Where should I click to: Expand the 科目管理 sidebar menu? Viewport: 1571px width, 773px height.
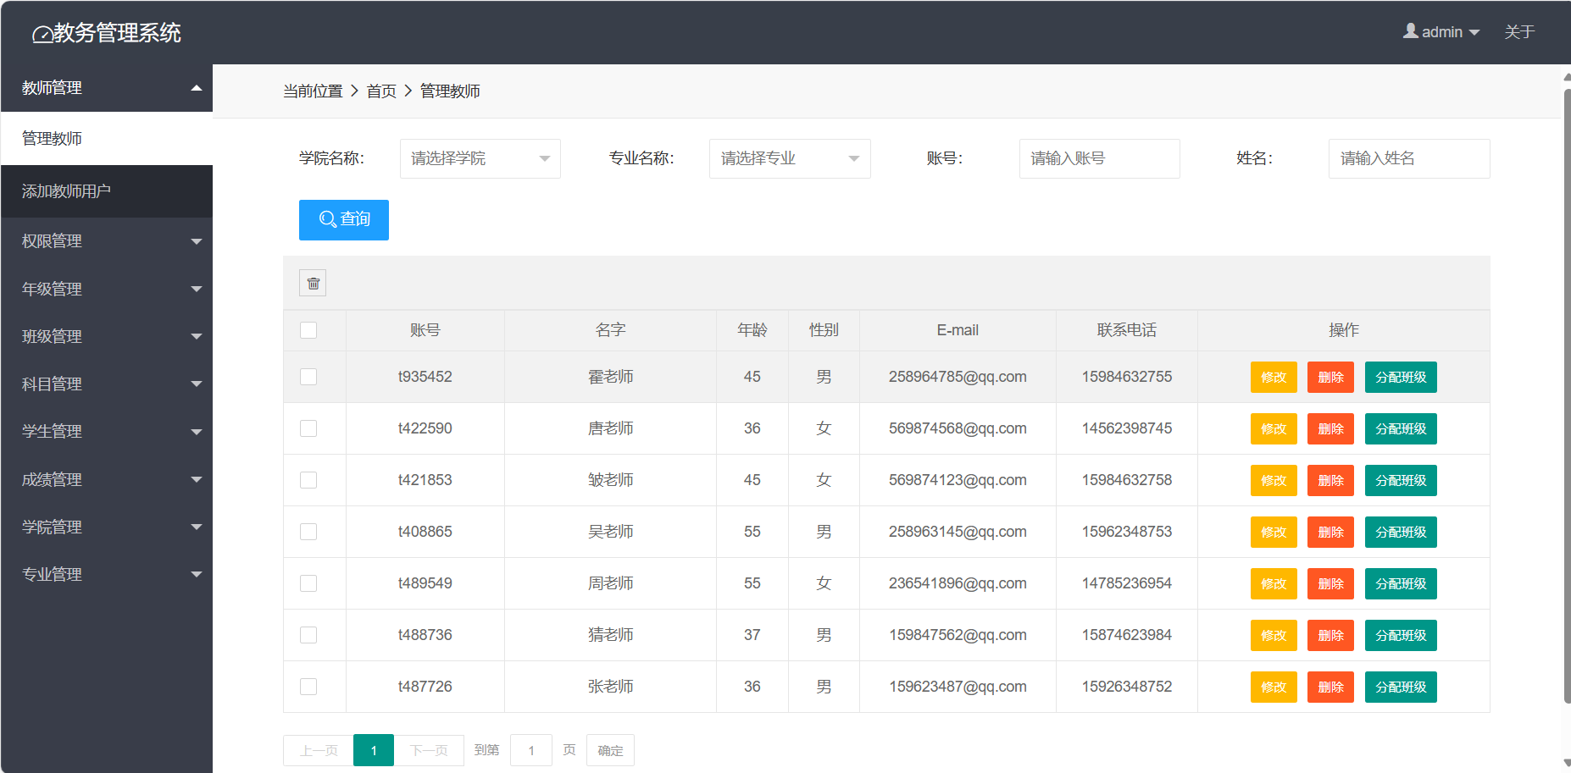pos(107,384)
